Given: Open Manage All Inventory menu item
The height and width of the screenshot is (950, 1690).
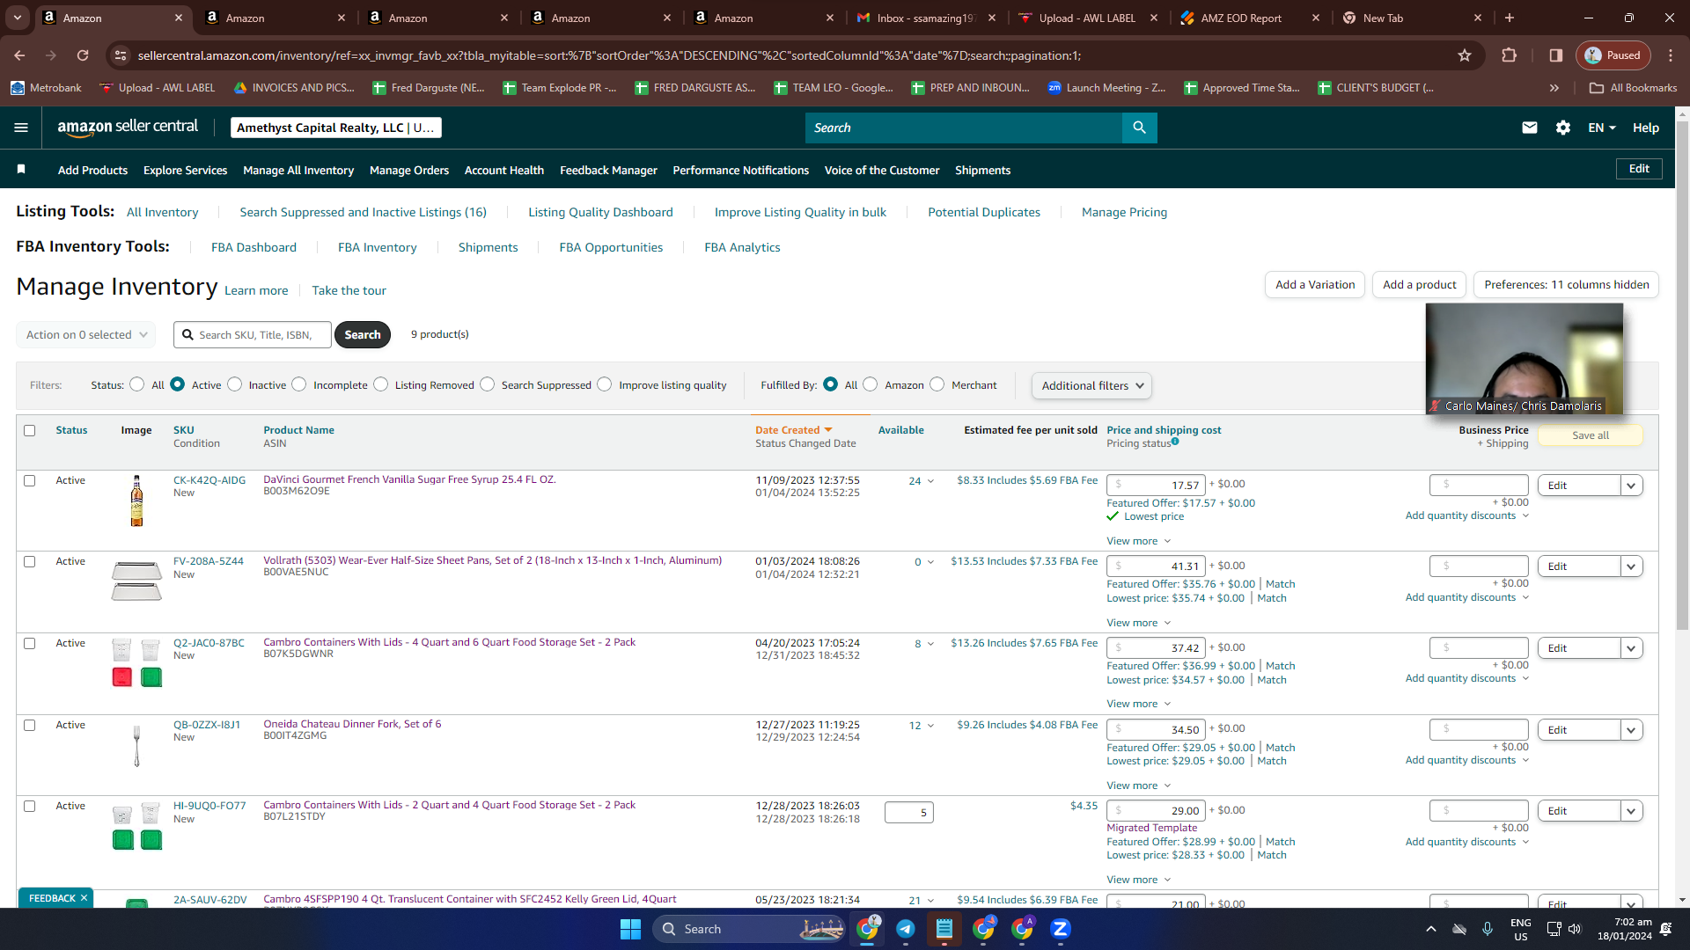Looking at the screenshot, I should tap(298, 171).
